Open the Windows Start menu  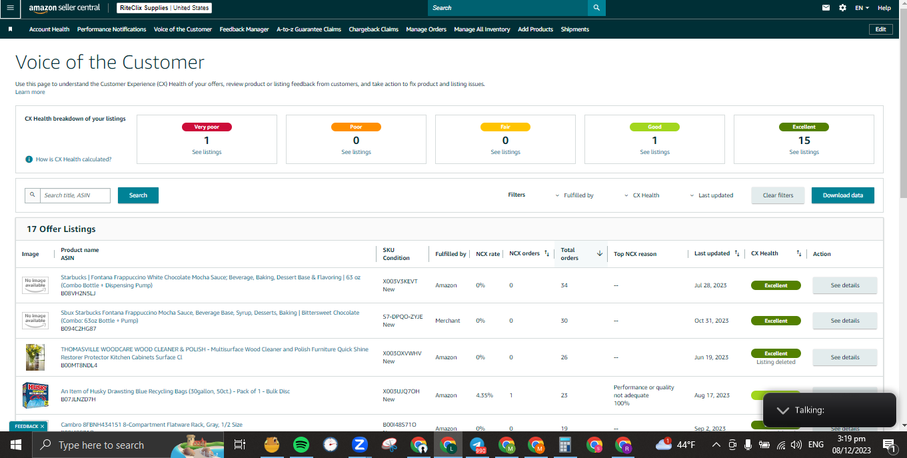pyautogui.click(x=15, y=445)
